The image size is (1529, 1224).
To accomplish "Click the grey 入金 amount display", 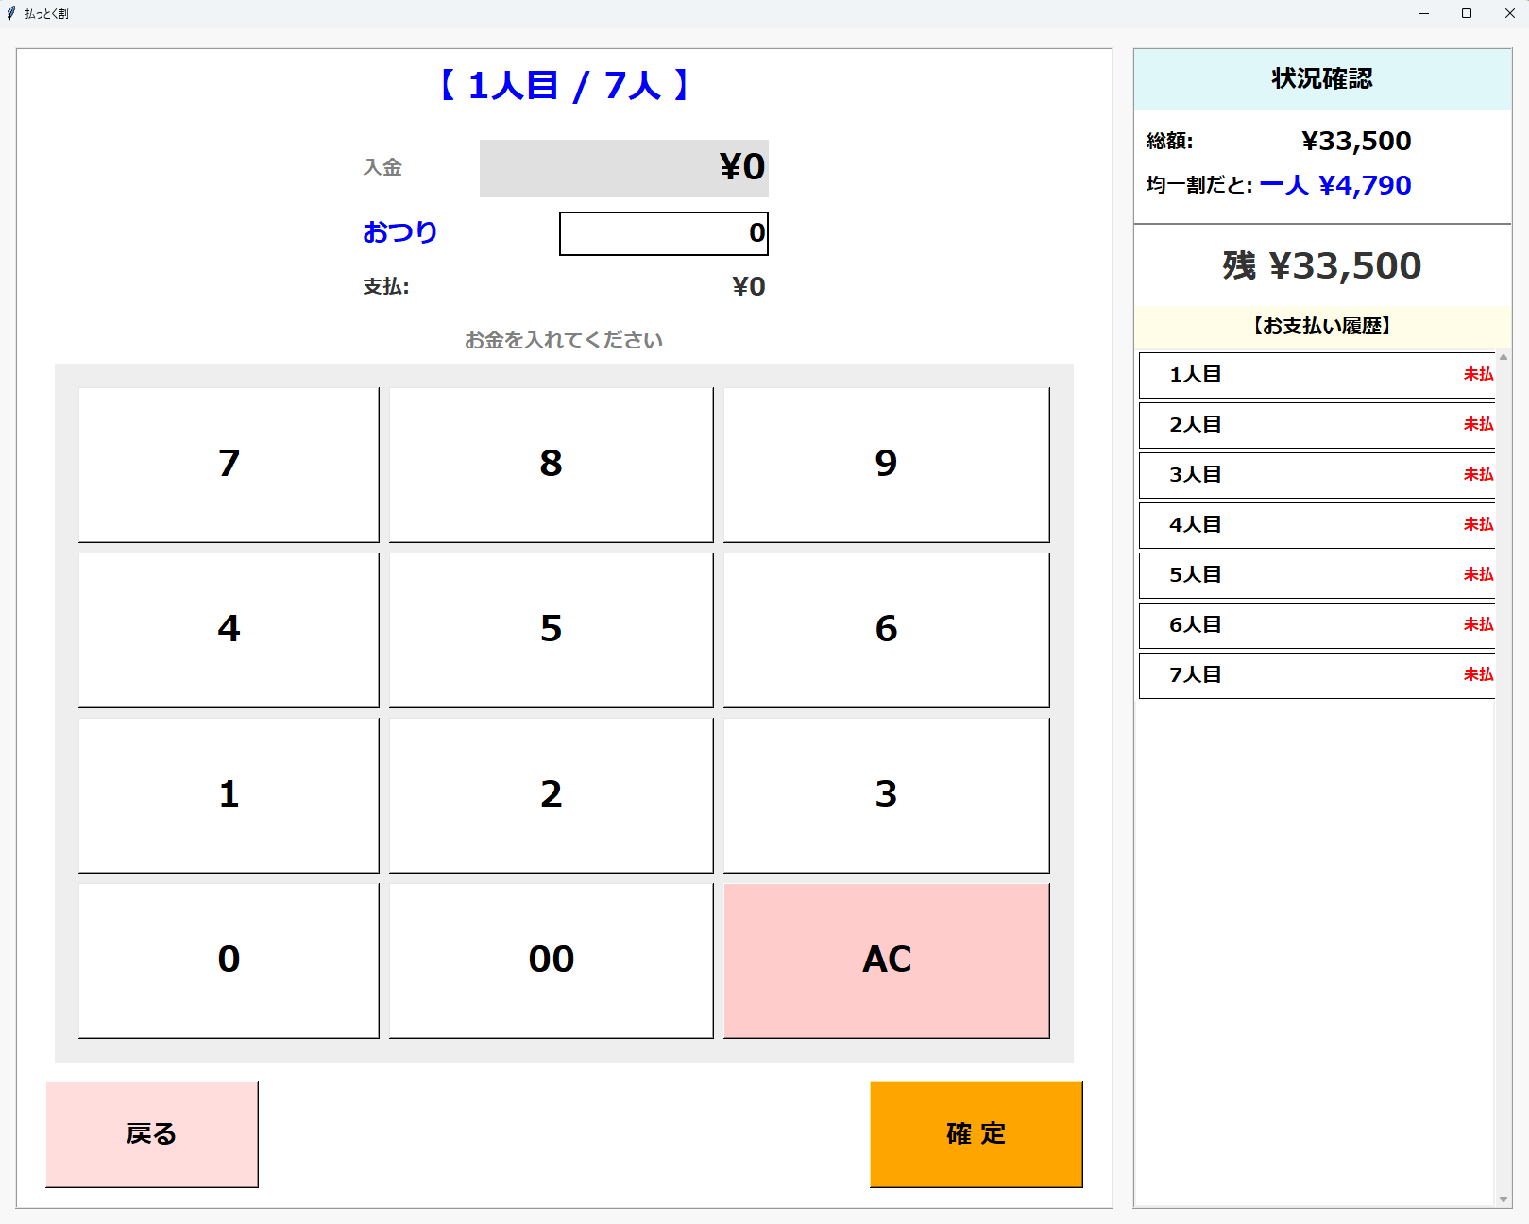I will 623,168.
